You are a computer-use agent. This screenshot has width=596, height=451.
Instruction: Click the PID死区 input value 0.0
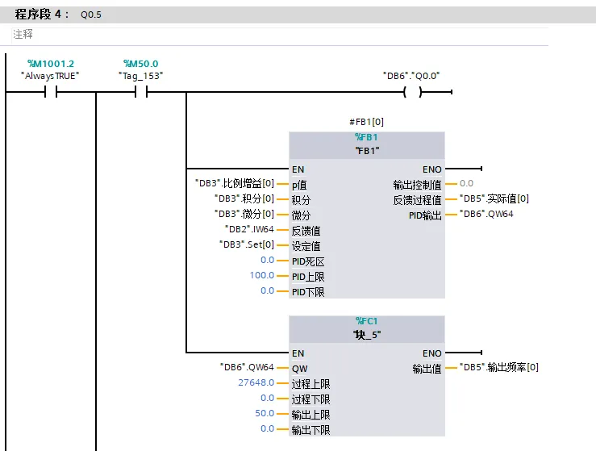267,260
